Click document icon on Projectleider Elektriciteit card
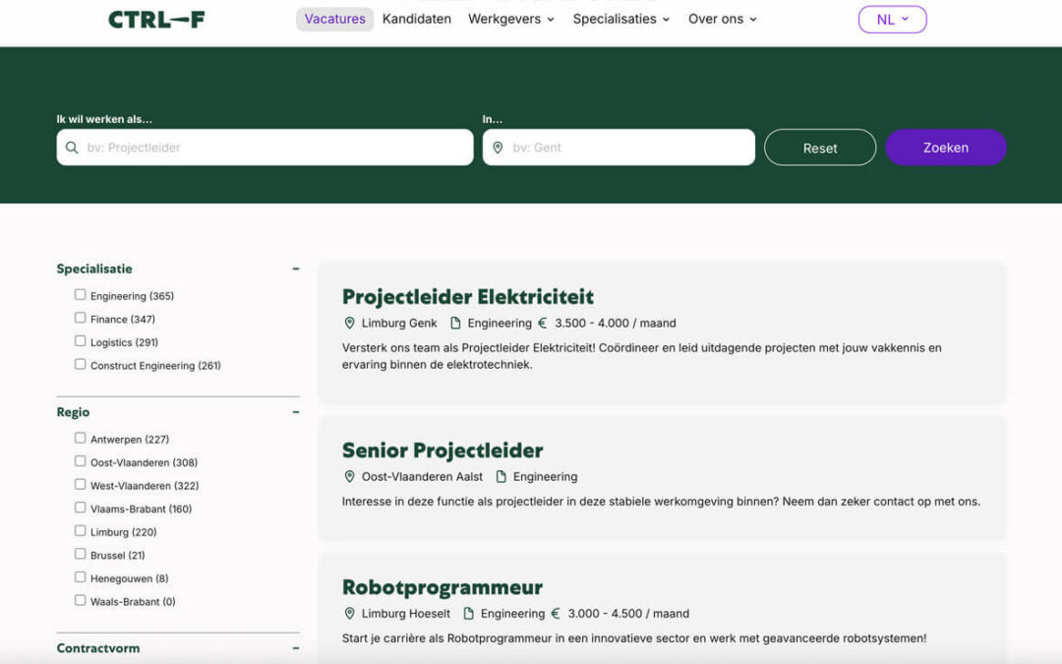 click(x=455, y=324)
